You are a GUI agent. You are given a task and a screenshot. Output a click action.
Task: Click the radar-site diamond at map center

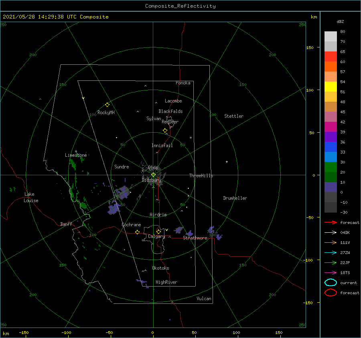(x=153, y=175)
